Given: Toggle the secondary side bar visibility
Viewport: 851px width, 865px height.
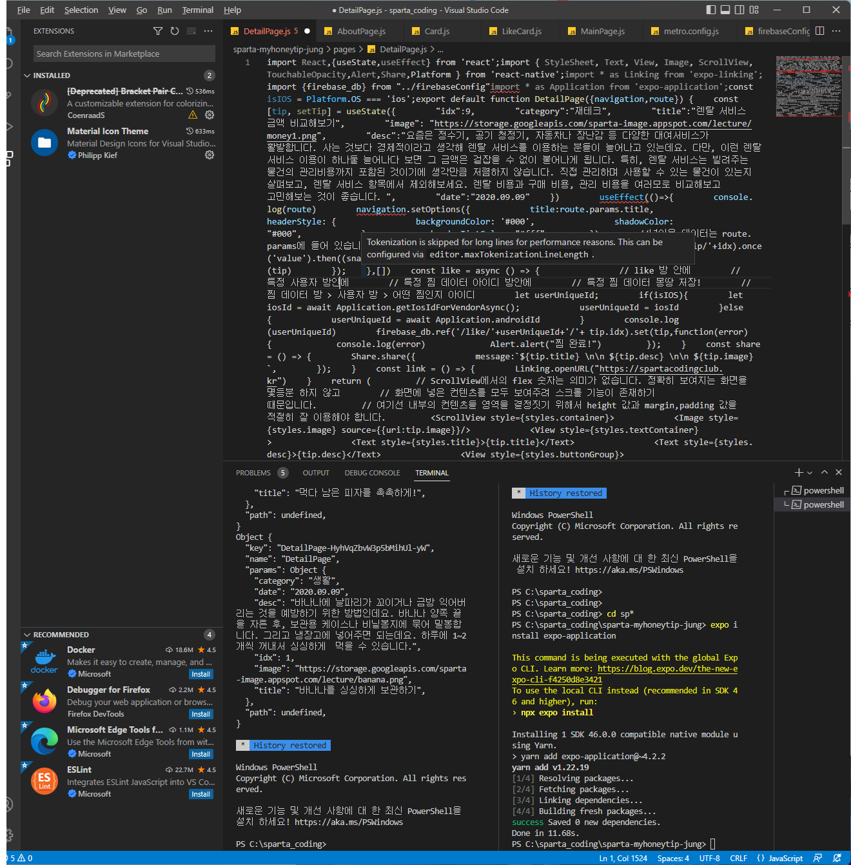Looking at the screenshot, I should click(x=739, y=10).
